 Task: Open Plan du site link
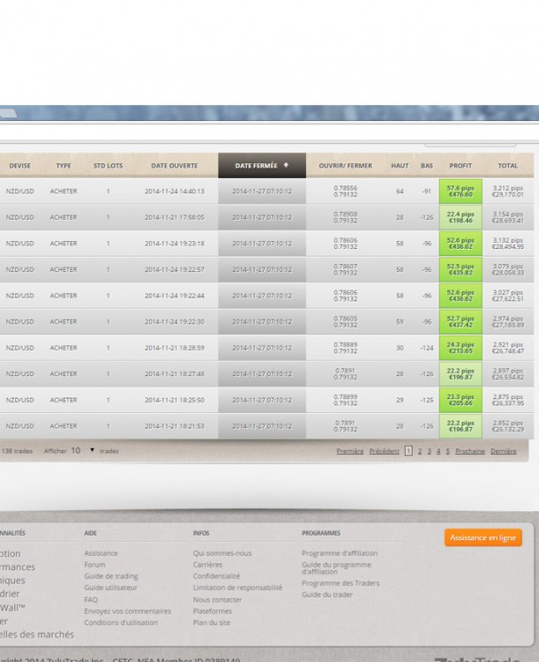[212, 622]
